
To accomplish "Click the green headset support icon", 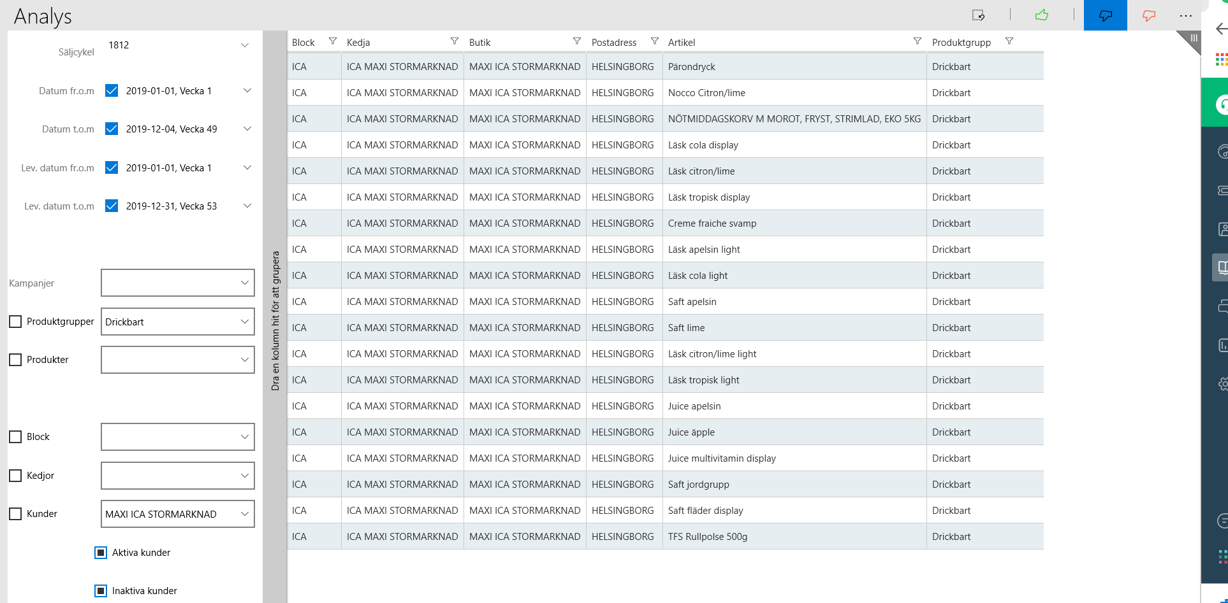I will (x=1221, y=104).
